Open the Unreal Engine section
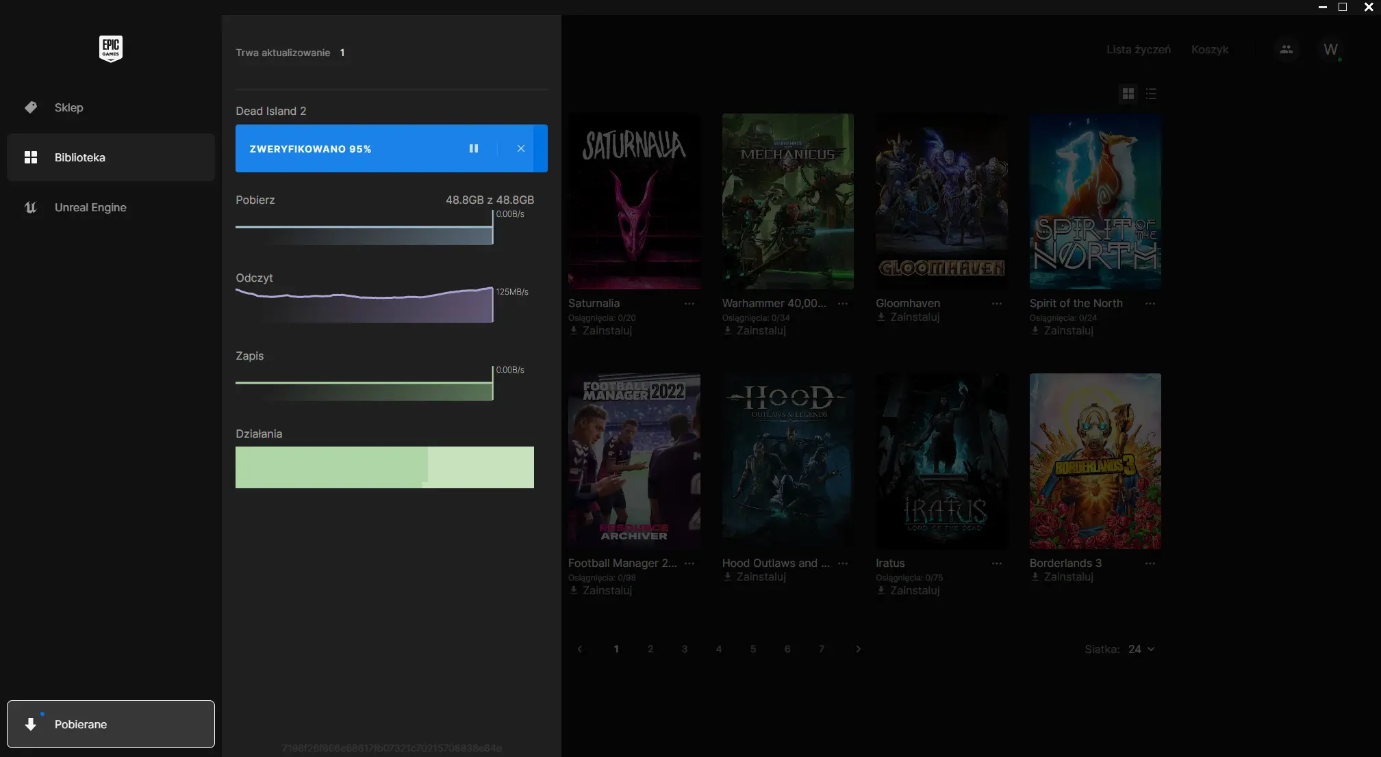The width and height of the screenshot is (1381, 757). 111,207
